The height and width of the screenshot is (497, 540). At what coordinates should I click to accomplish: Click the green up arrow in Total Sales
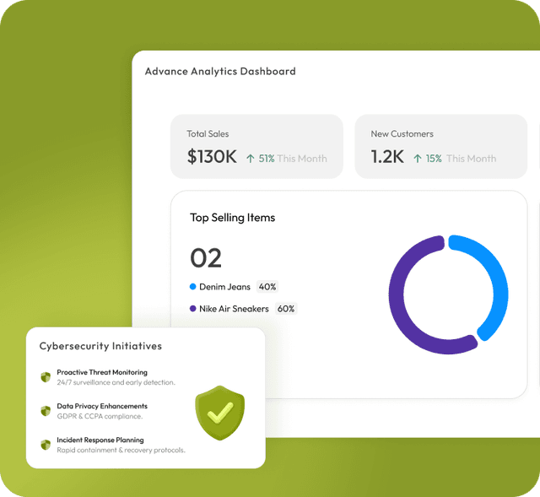pos(251,159)
